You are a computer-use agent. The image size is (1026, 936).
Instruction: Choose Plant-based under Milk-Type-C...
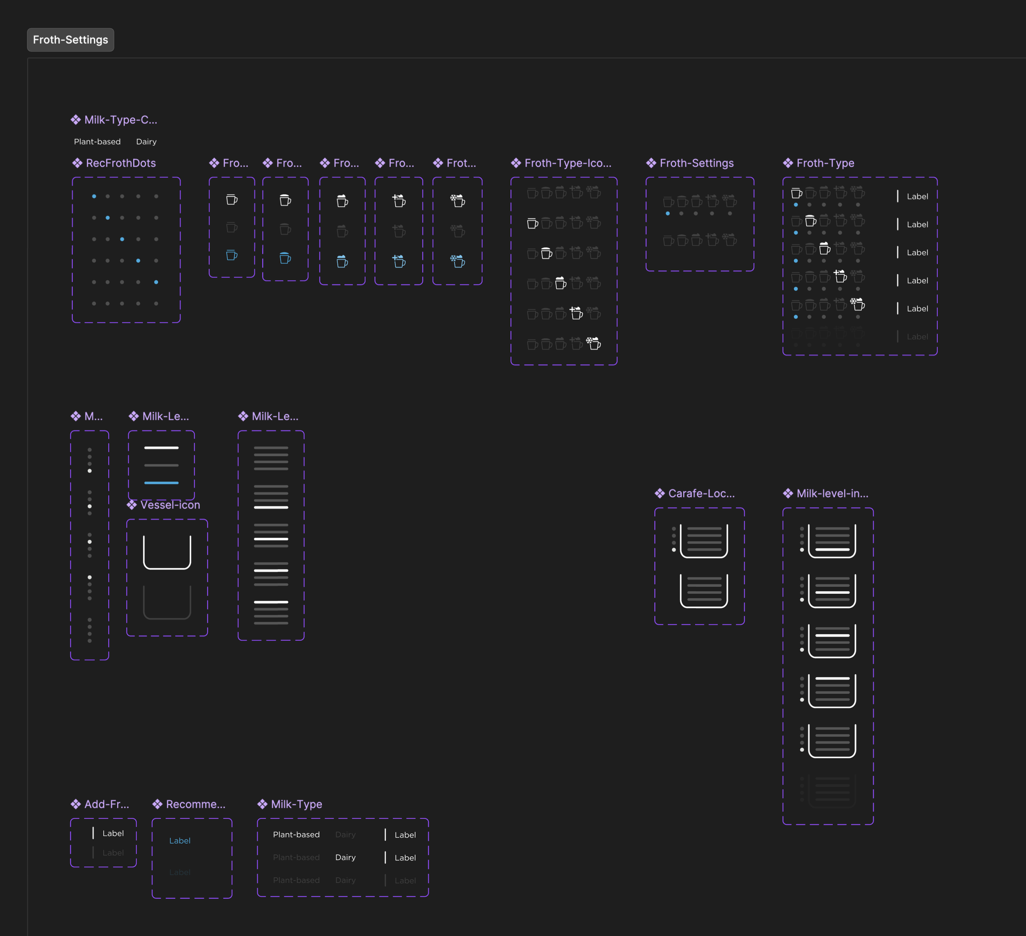[x=97, y=142]
